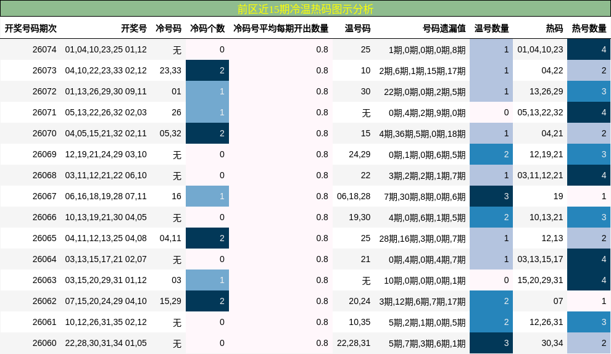The image size is (611, 354).
Task: Select period number 26073
Action: [x=44, y=70]
